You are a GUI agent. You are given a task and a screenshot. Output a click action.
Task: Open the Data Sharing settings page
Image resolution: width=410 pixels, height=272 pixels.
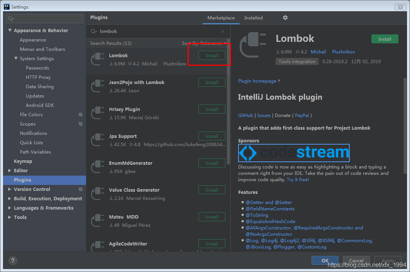[x=40, y=87]
